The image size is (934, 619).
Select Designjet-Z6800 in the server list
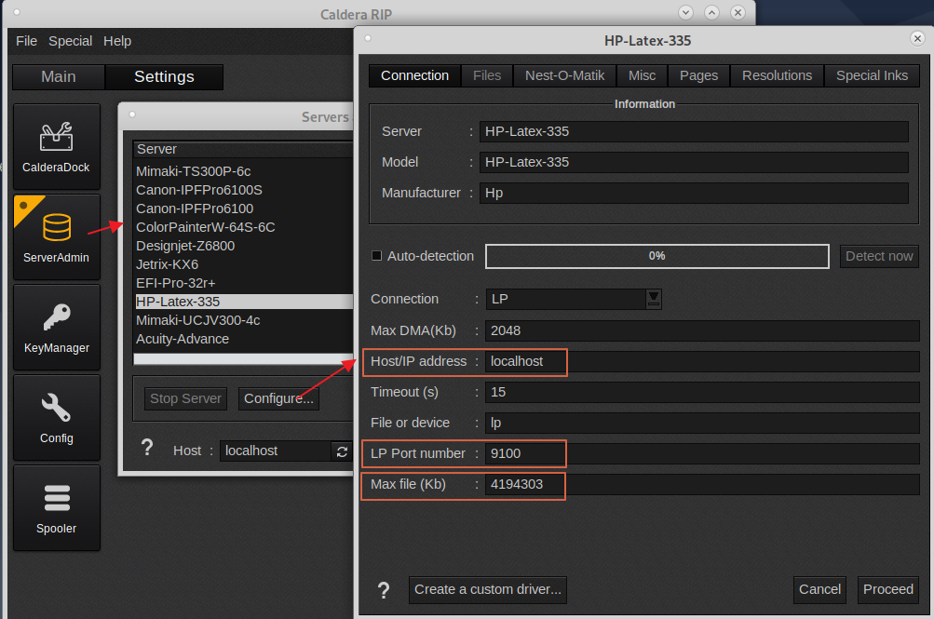tap(185, 246)
